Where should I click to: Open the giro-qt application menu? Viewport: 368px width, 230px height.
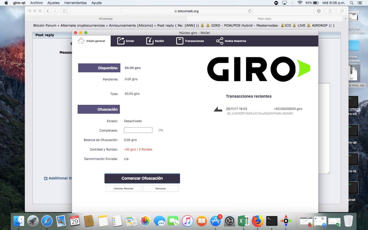click(19, 3)
